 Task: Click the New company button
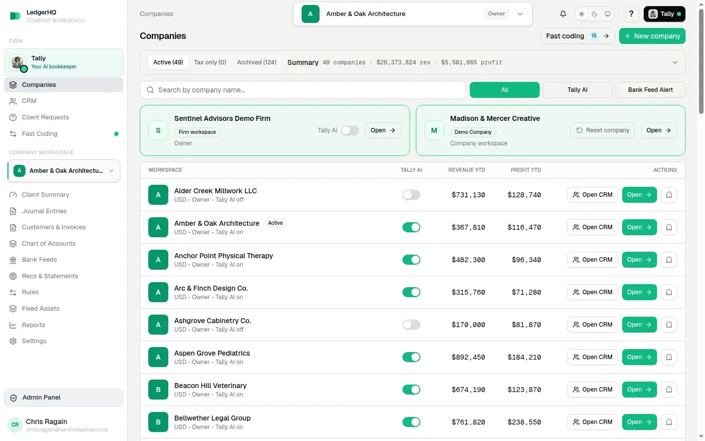pos(652,36)
